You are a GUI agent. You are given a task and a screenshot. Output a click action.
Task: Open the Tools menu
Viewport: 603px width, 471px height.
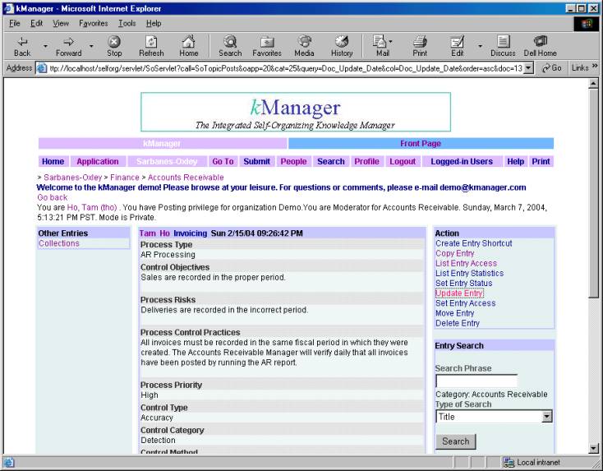pyautogui.click(x=127, y=24)
